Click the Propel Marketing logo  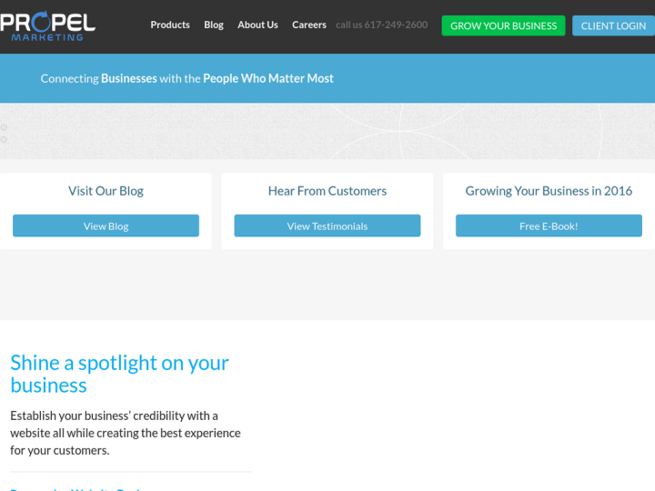click(47, 25)
